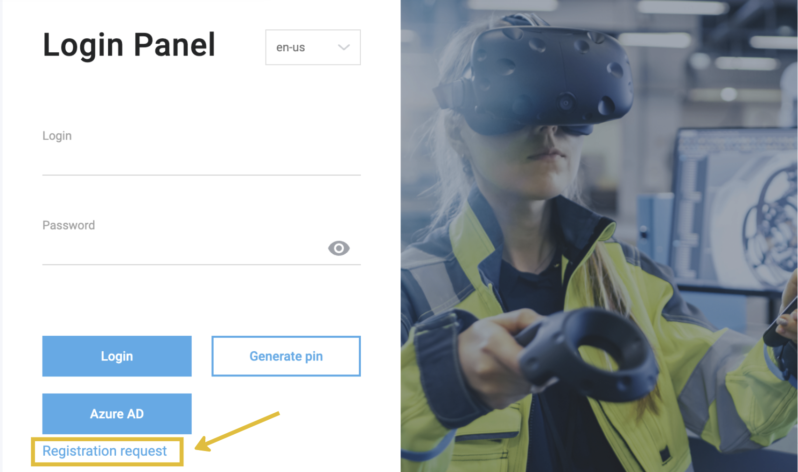Screen dimensions: 798x472
Task: Click the Generate pin button
Action: [286, 356]
